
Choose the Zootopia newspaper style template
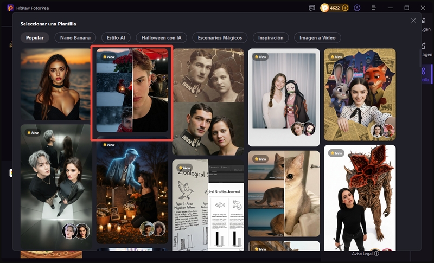click(360, 94)
